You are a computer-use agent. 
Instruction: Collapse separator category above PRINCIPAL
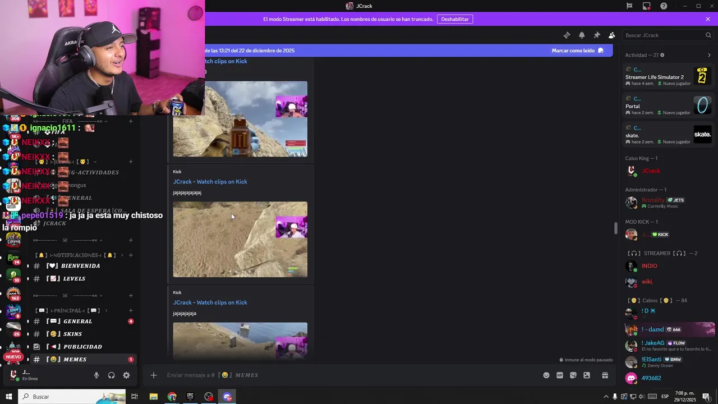click(x=67, y=296)
